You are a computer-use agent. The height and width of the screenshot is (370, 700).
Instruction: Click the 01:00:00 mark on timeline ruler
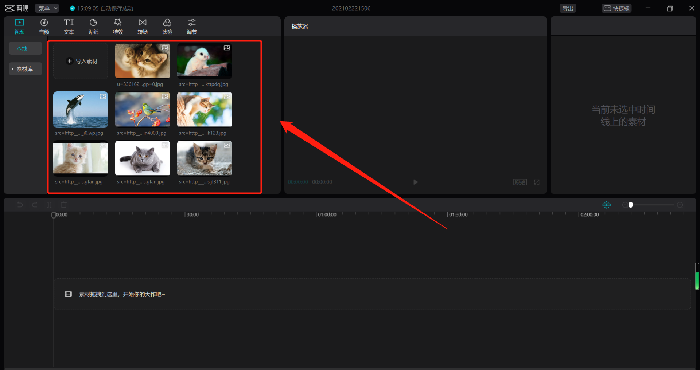327,215
